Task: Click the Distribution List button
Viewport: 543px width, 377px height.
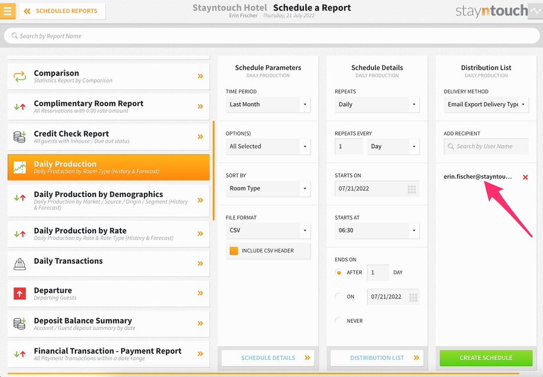Action: (x=377, y=358)
